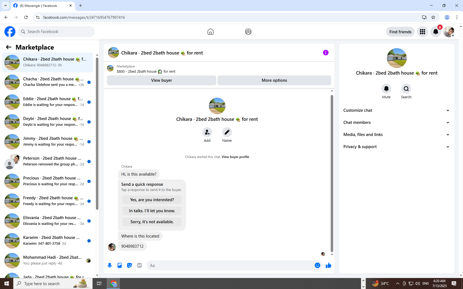This screenshot has width=463, height=289.
Task: Mute the Chikara conversation
Action: (386, 89)
